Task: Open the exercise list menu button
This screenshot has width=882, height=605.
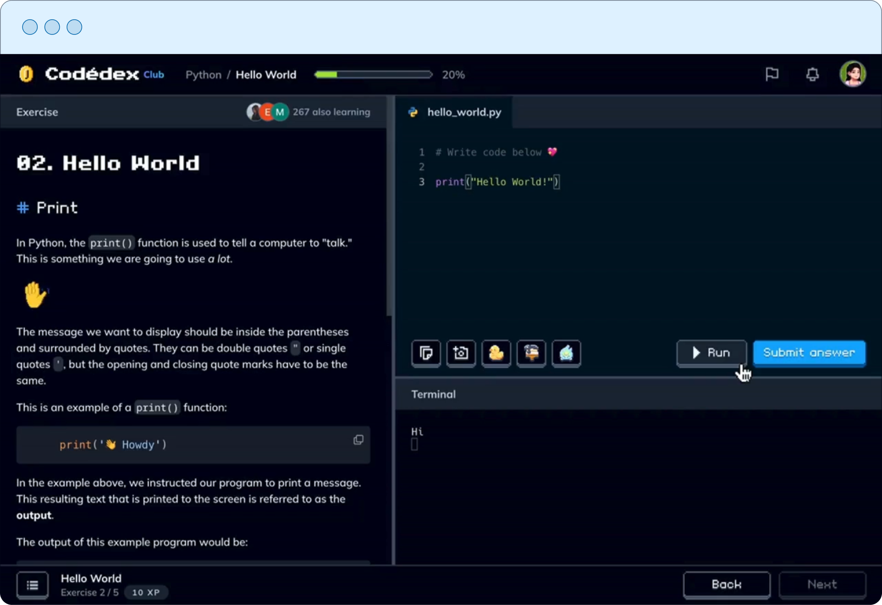Action: [x=32, y=585]
